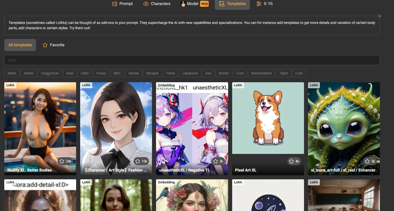
Task: Select the Templates tab
Action: (x=232, y=4)
